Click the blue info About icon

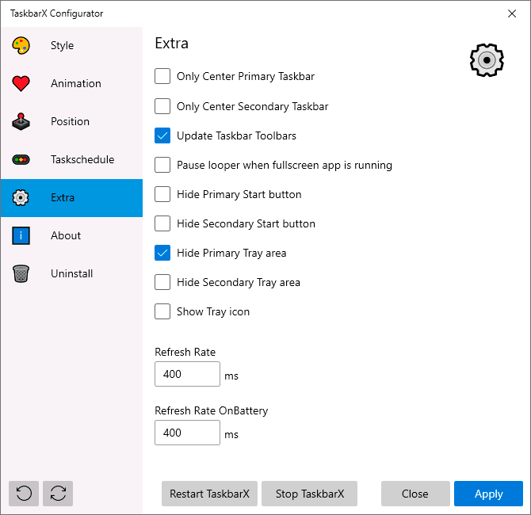pos(21,236)
